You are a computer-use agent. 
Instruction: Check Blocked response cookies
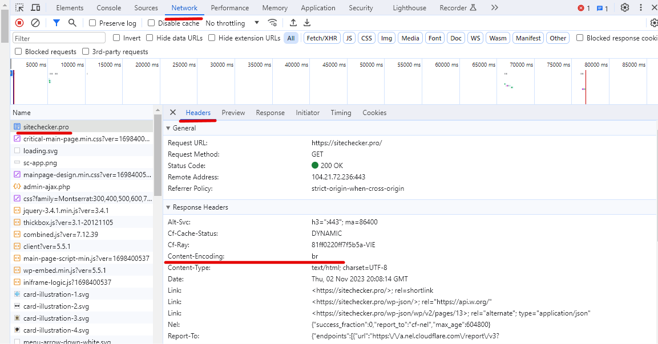coord(579,38)
